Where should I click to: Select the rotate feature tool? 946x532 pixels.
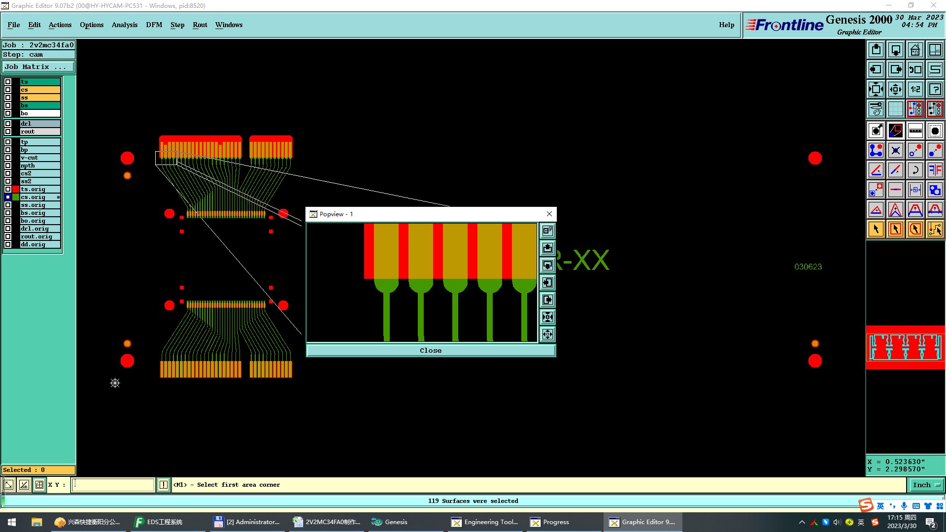pos(915,170)
